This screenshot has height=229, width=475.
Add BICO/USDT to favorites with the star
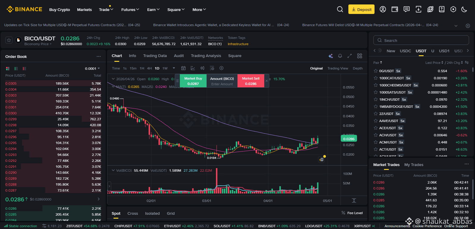point(9,40)
